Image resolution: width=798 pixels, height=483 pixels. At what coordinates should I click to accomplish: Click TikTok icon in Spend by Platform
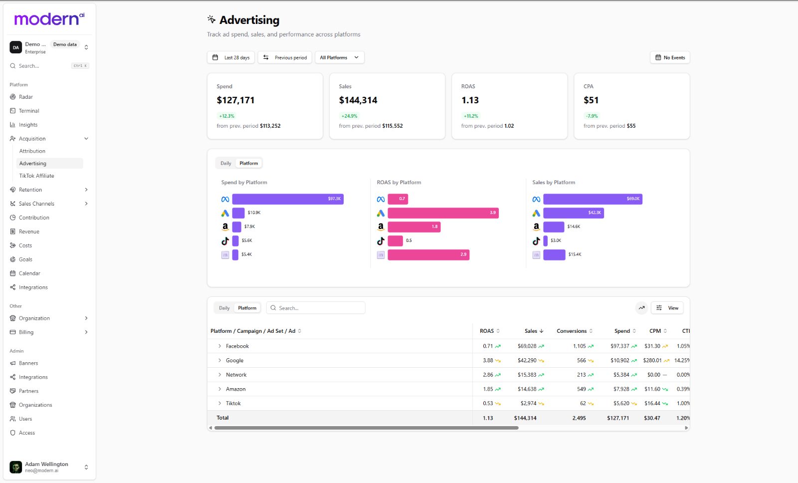(225, 241)
